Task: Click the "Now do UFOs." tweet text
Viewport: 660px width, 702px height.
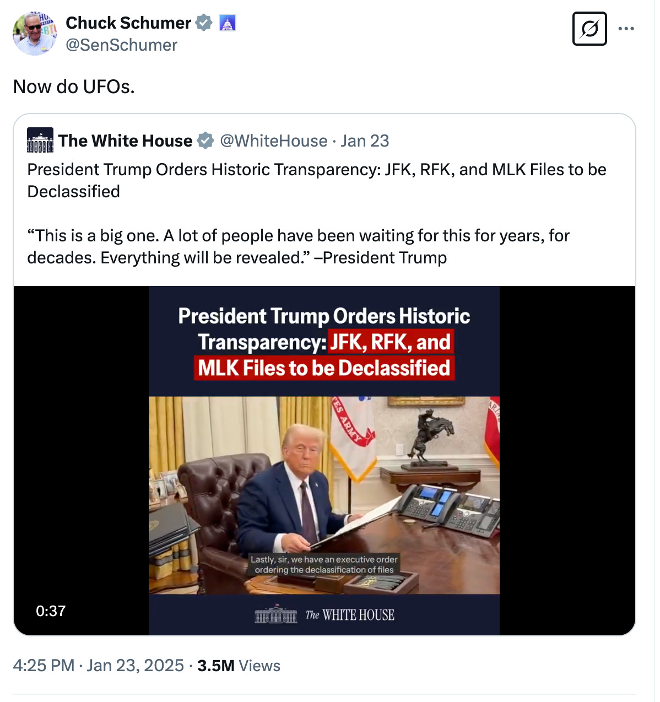Action: click(x=74, y=87)
